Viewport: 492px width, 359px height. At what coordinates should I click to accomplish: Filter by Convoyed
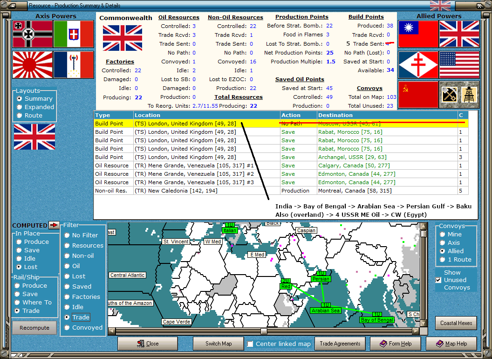[83, 328]
